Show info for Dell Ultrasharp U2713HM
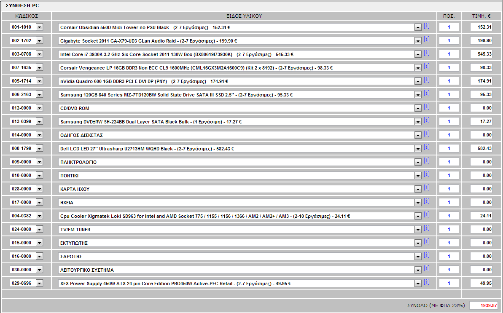The width and height of the screenshot is (503, 313). [427, 147]
